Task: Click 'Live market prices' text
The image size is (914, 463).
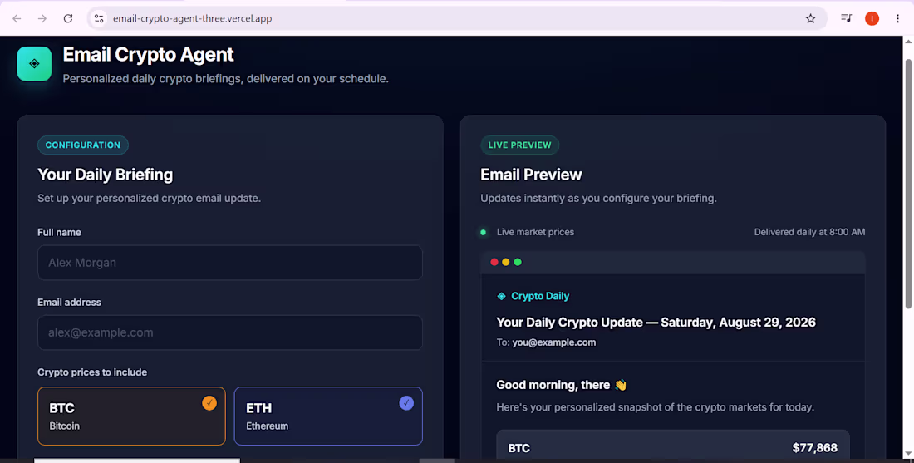Action: (535, 232)
